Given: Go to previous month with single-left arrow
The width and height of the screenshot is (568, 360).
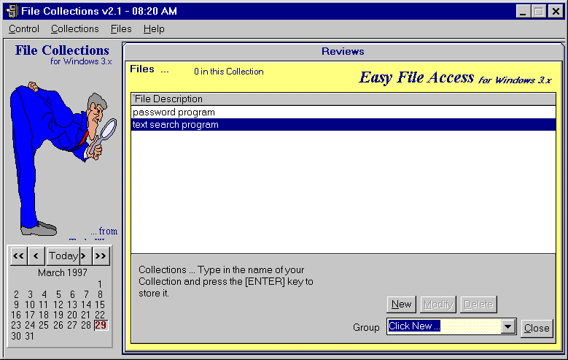Looking at the screenshot, I should [36, 256].
